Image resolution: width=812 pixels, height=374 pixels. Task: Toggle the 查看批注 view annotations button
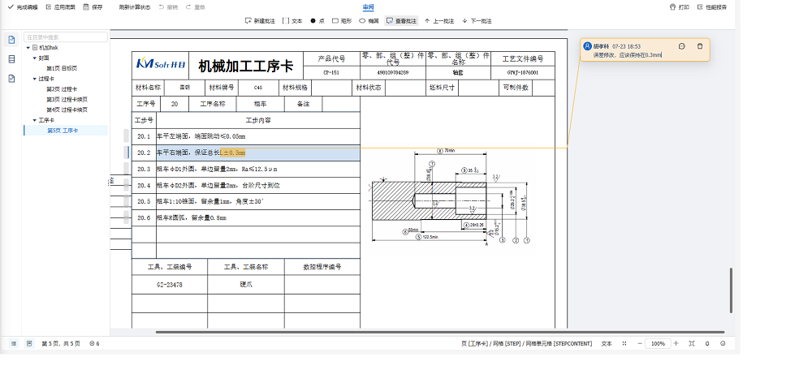401,21
